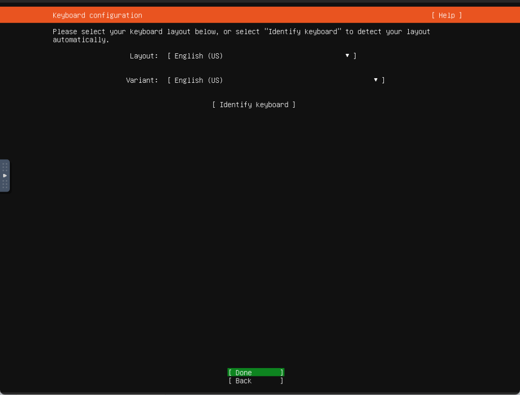This screenshot has height=395, width=520.
Task: Click the lower grip dots on side handle
Action: pos(5,184)
